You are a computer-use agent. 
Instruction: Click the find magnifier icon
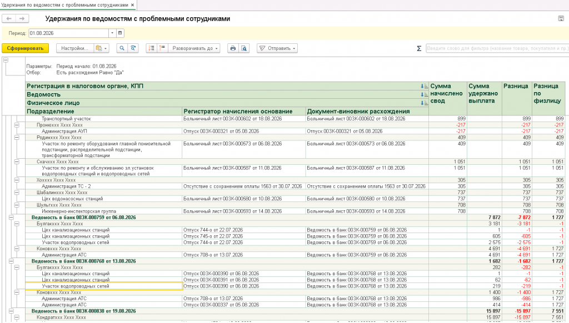pos(122,48)
